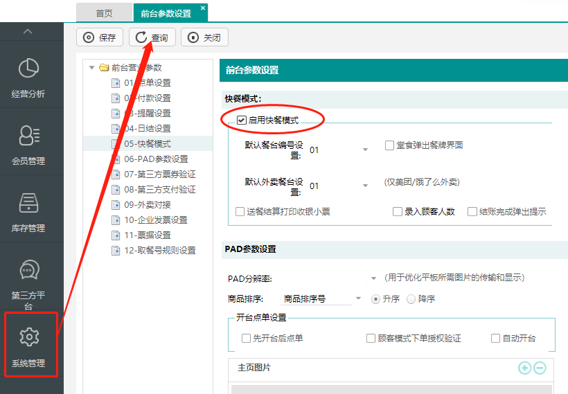568x394 pixels.
Task: Uncheck the 启用快餐模式 checkbox
Action: [x=242, y=120]
